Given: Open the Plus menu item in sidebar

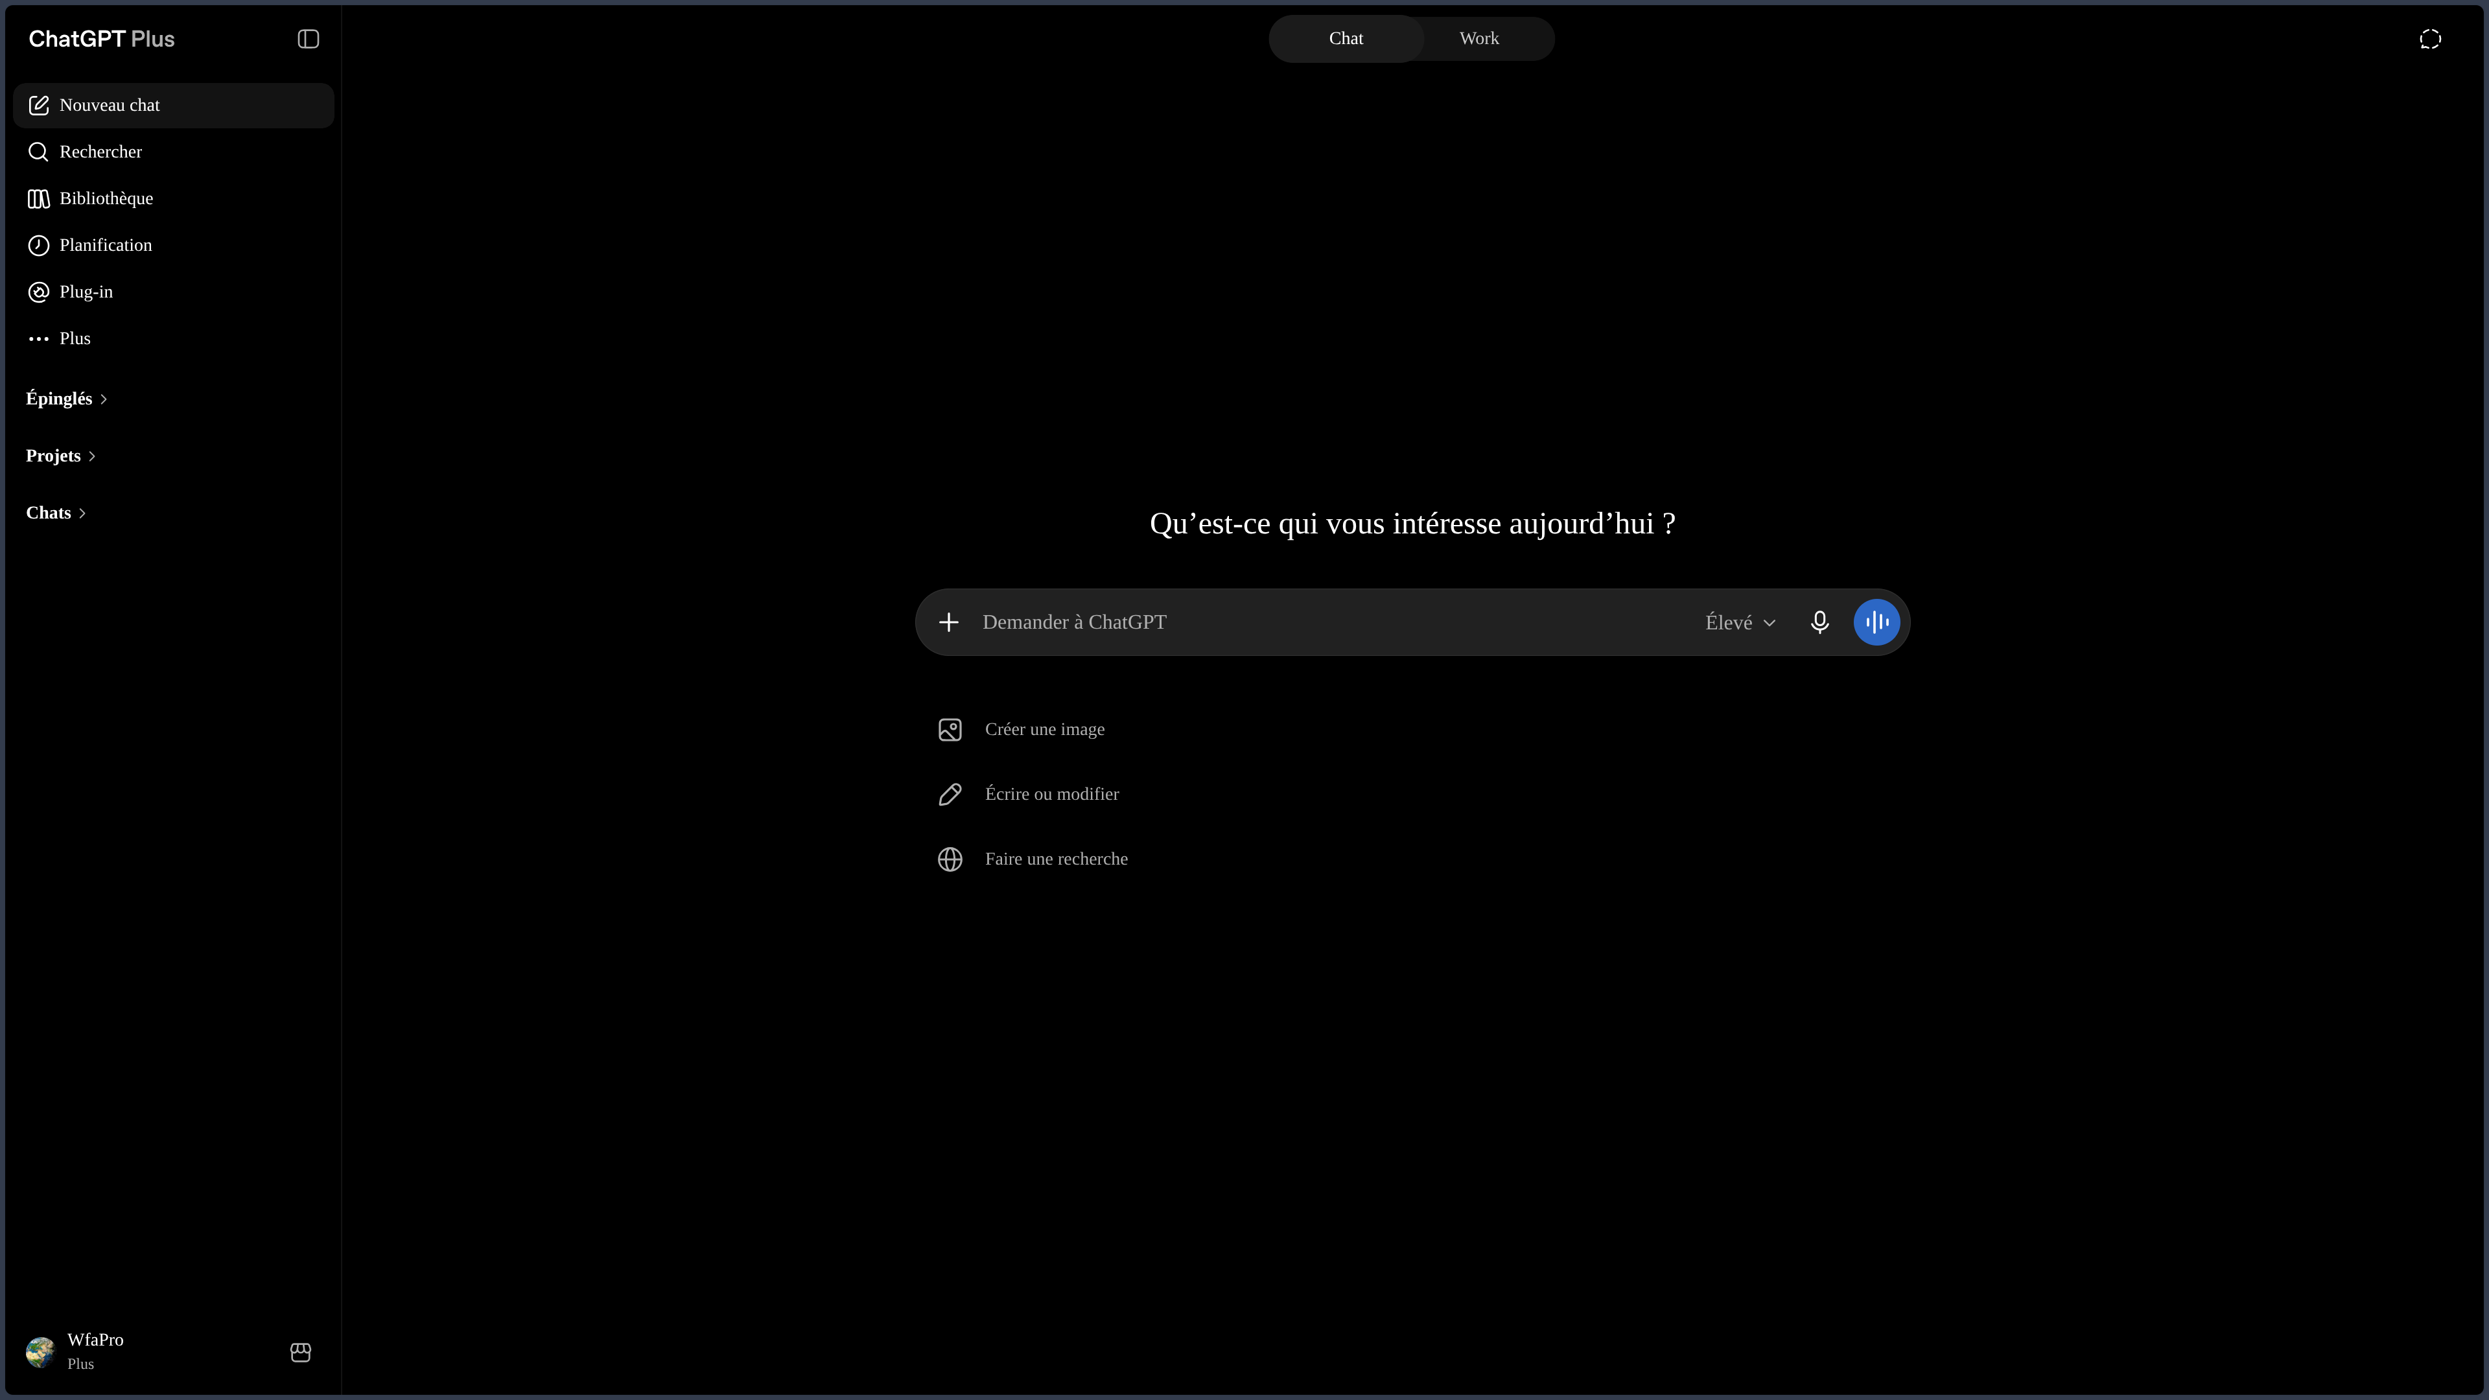Looking at the screenshot, I should point(174,338).
